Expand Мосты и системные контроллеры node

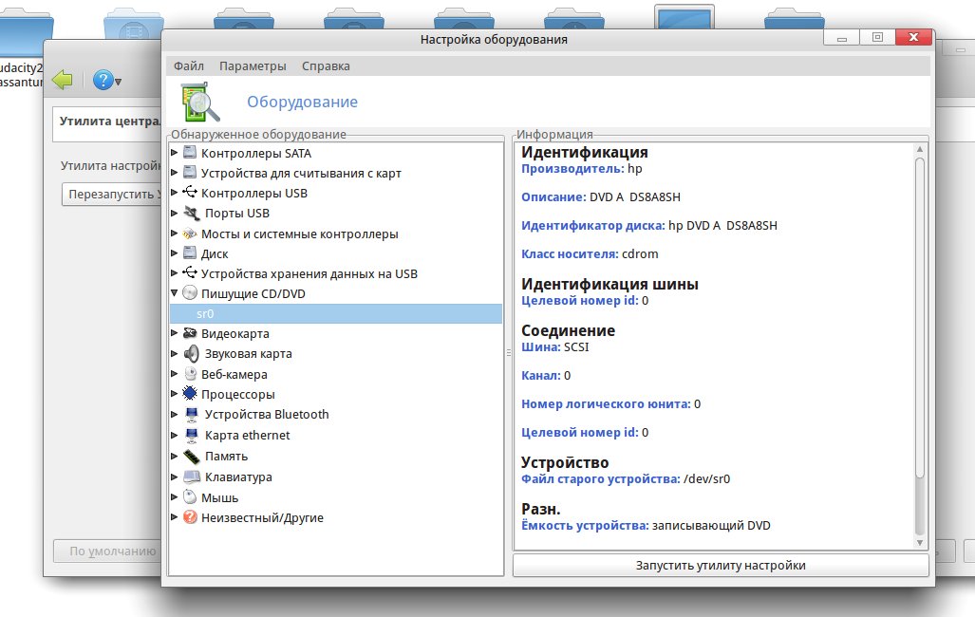coord(174,234)
